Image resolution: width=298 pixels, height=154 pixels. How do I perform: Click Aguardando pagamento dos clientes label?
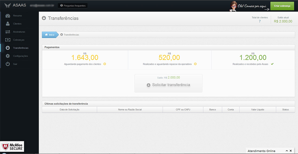coord(82,64)
